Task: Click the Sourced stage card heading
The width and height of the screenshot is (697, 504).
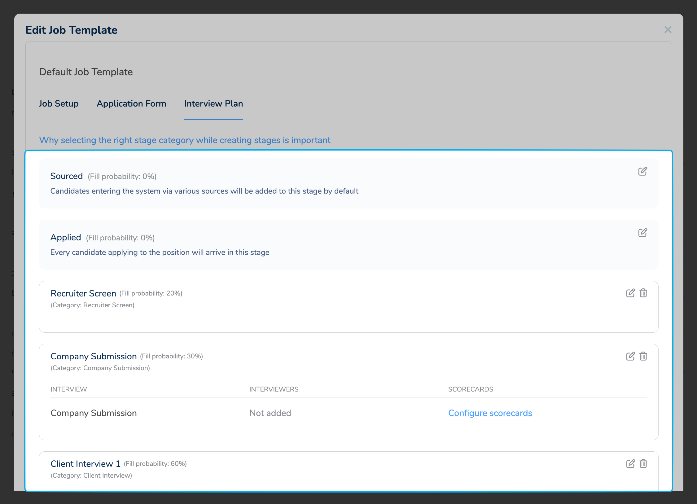Action: point(66,176)
